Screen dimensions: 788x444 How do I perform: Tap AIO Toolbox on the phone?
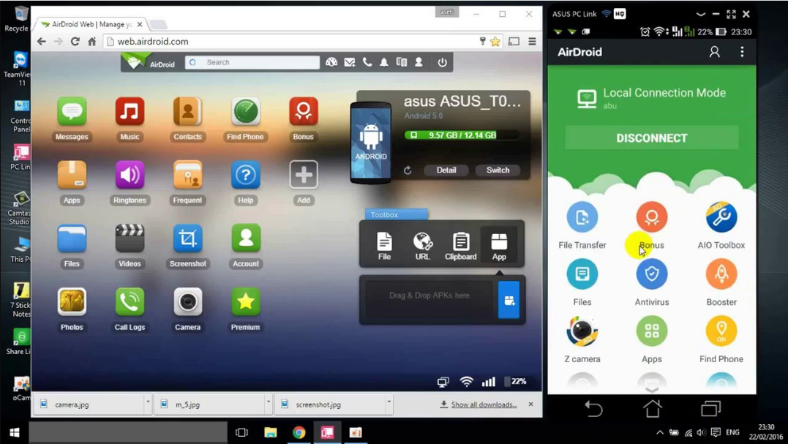pos(721,217)
